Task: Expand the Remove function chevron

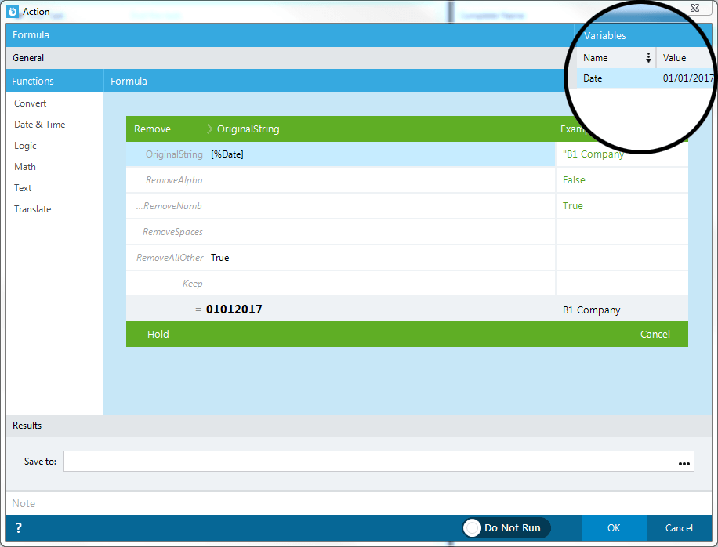Action: click(x=209, y=129)
